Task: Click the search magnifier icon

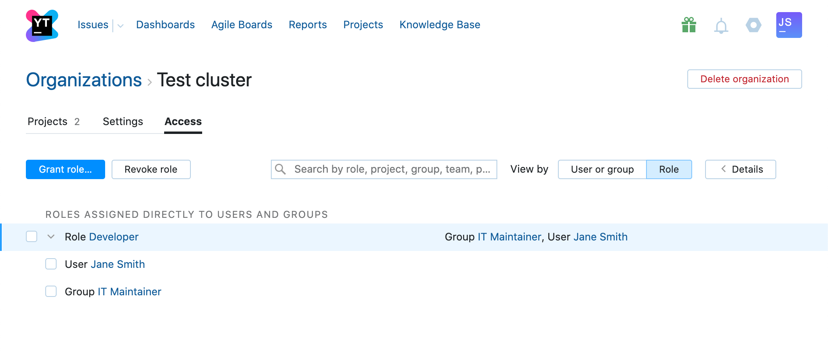Action: 281,169
